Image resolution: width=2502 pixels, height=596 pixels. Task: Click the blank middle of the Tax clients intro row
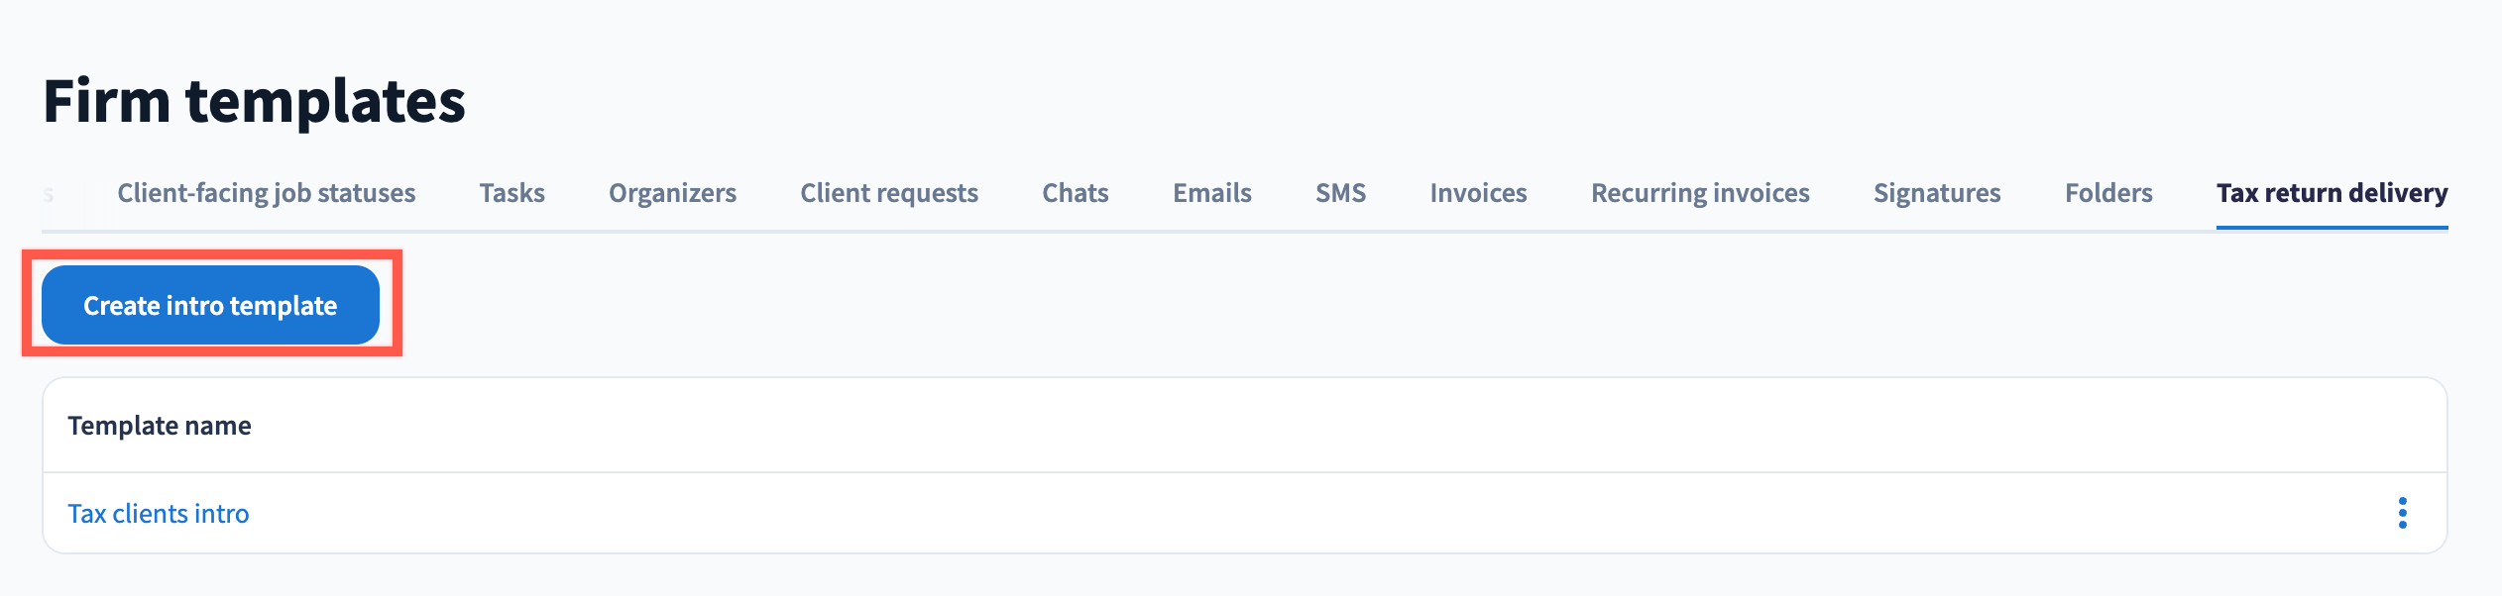pyautogui.click(x=1239, y=513)
